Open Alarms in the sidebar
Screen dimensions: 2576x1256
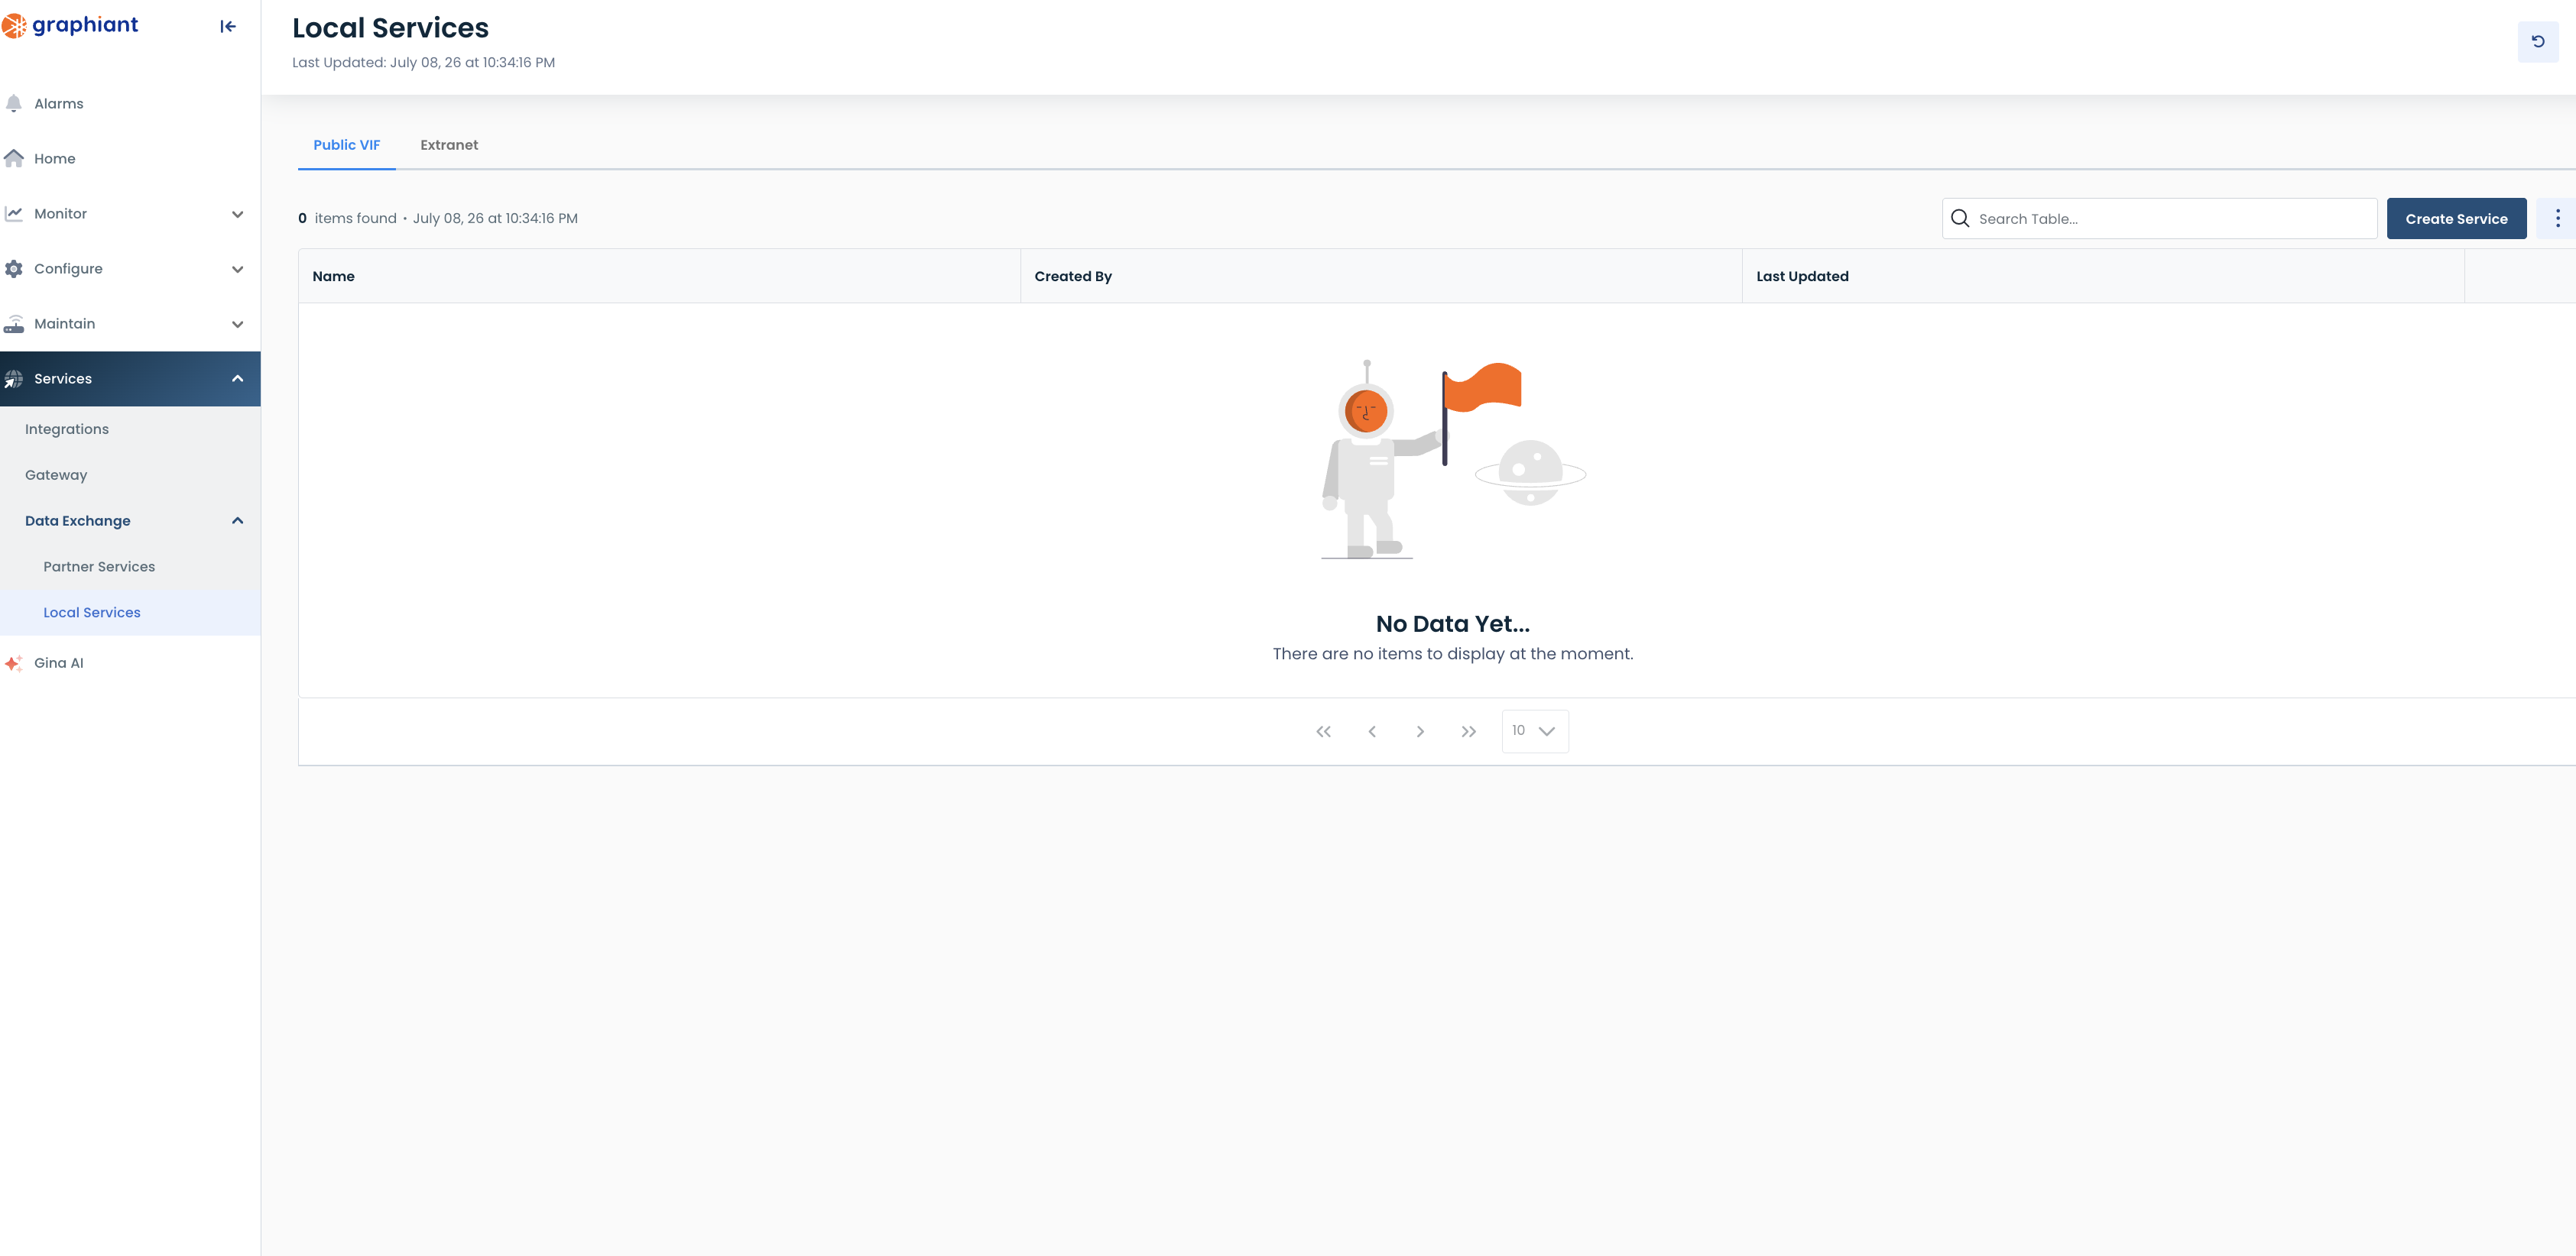130,104
